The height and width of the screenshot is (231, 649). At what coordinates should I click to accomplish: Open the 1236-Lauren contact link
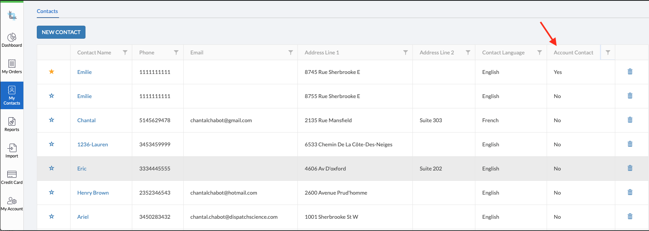point(93,144)
